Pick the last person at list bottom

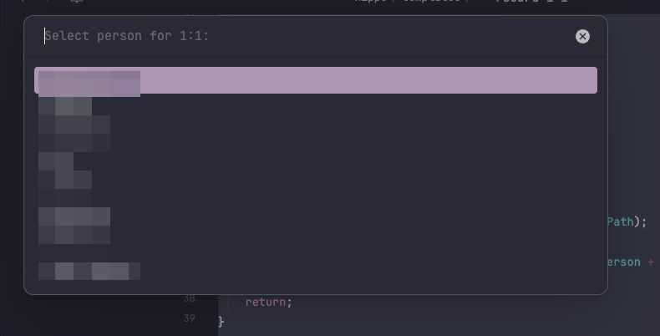(x=89, y=270)
